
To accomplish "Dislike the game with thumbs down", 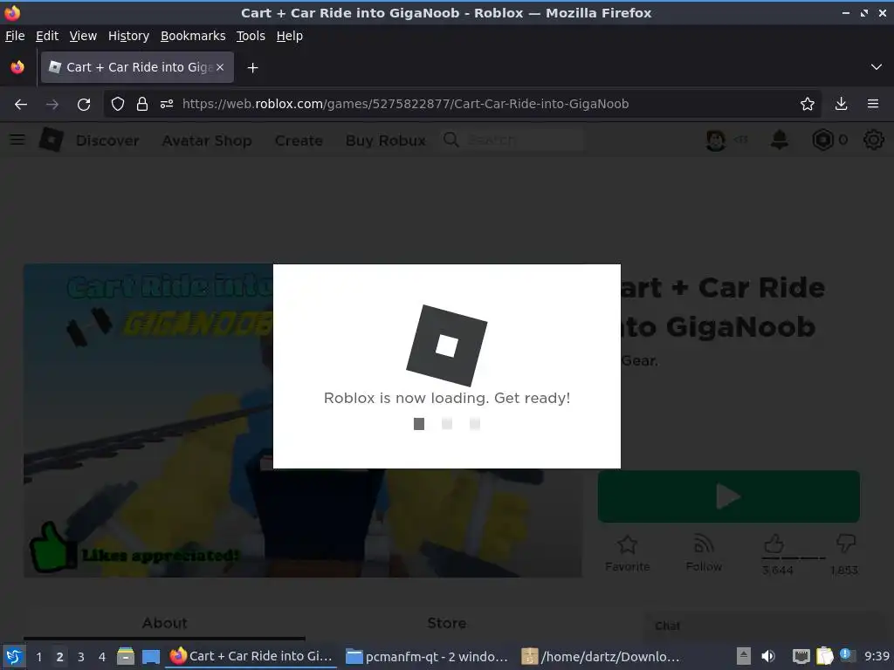I will (845, 543).
